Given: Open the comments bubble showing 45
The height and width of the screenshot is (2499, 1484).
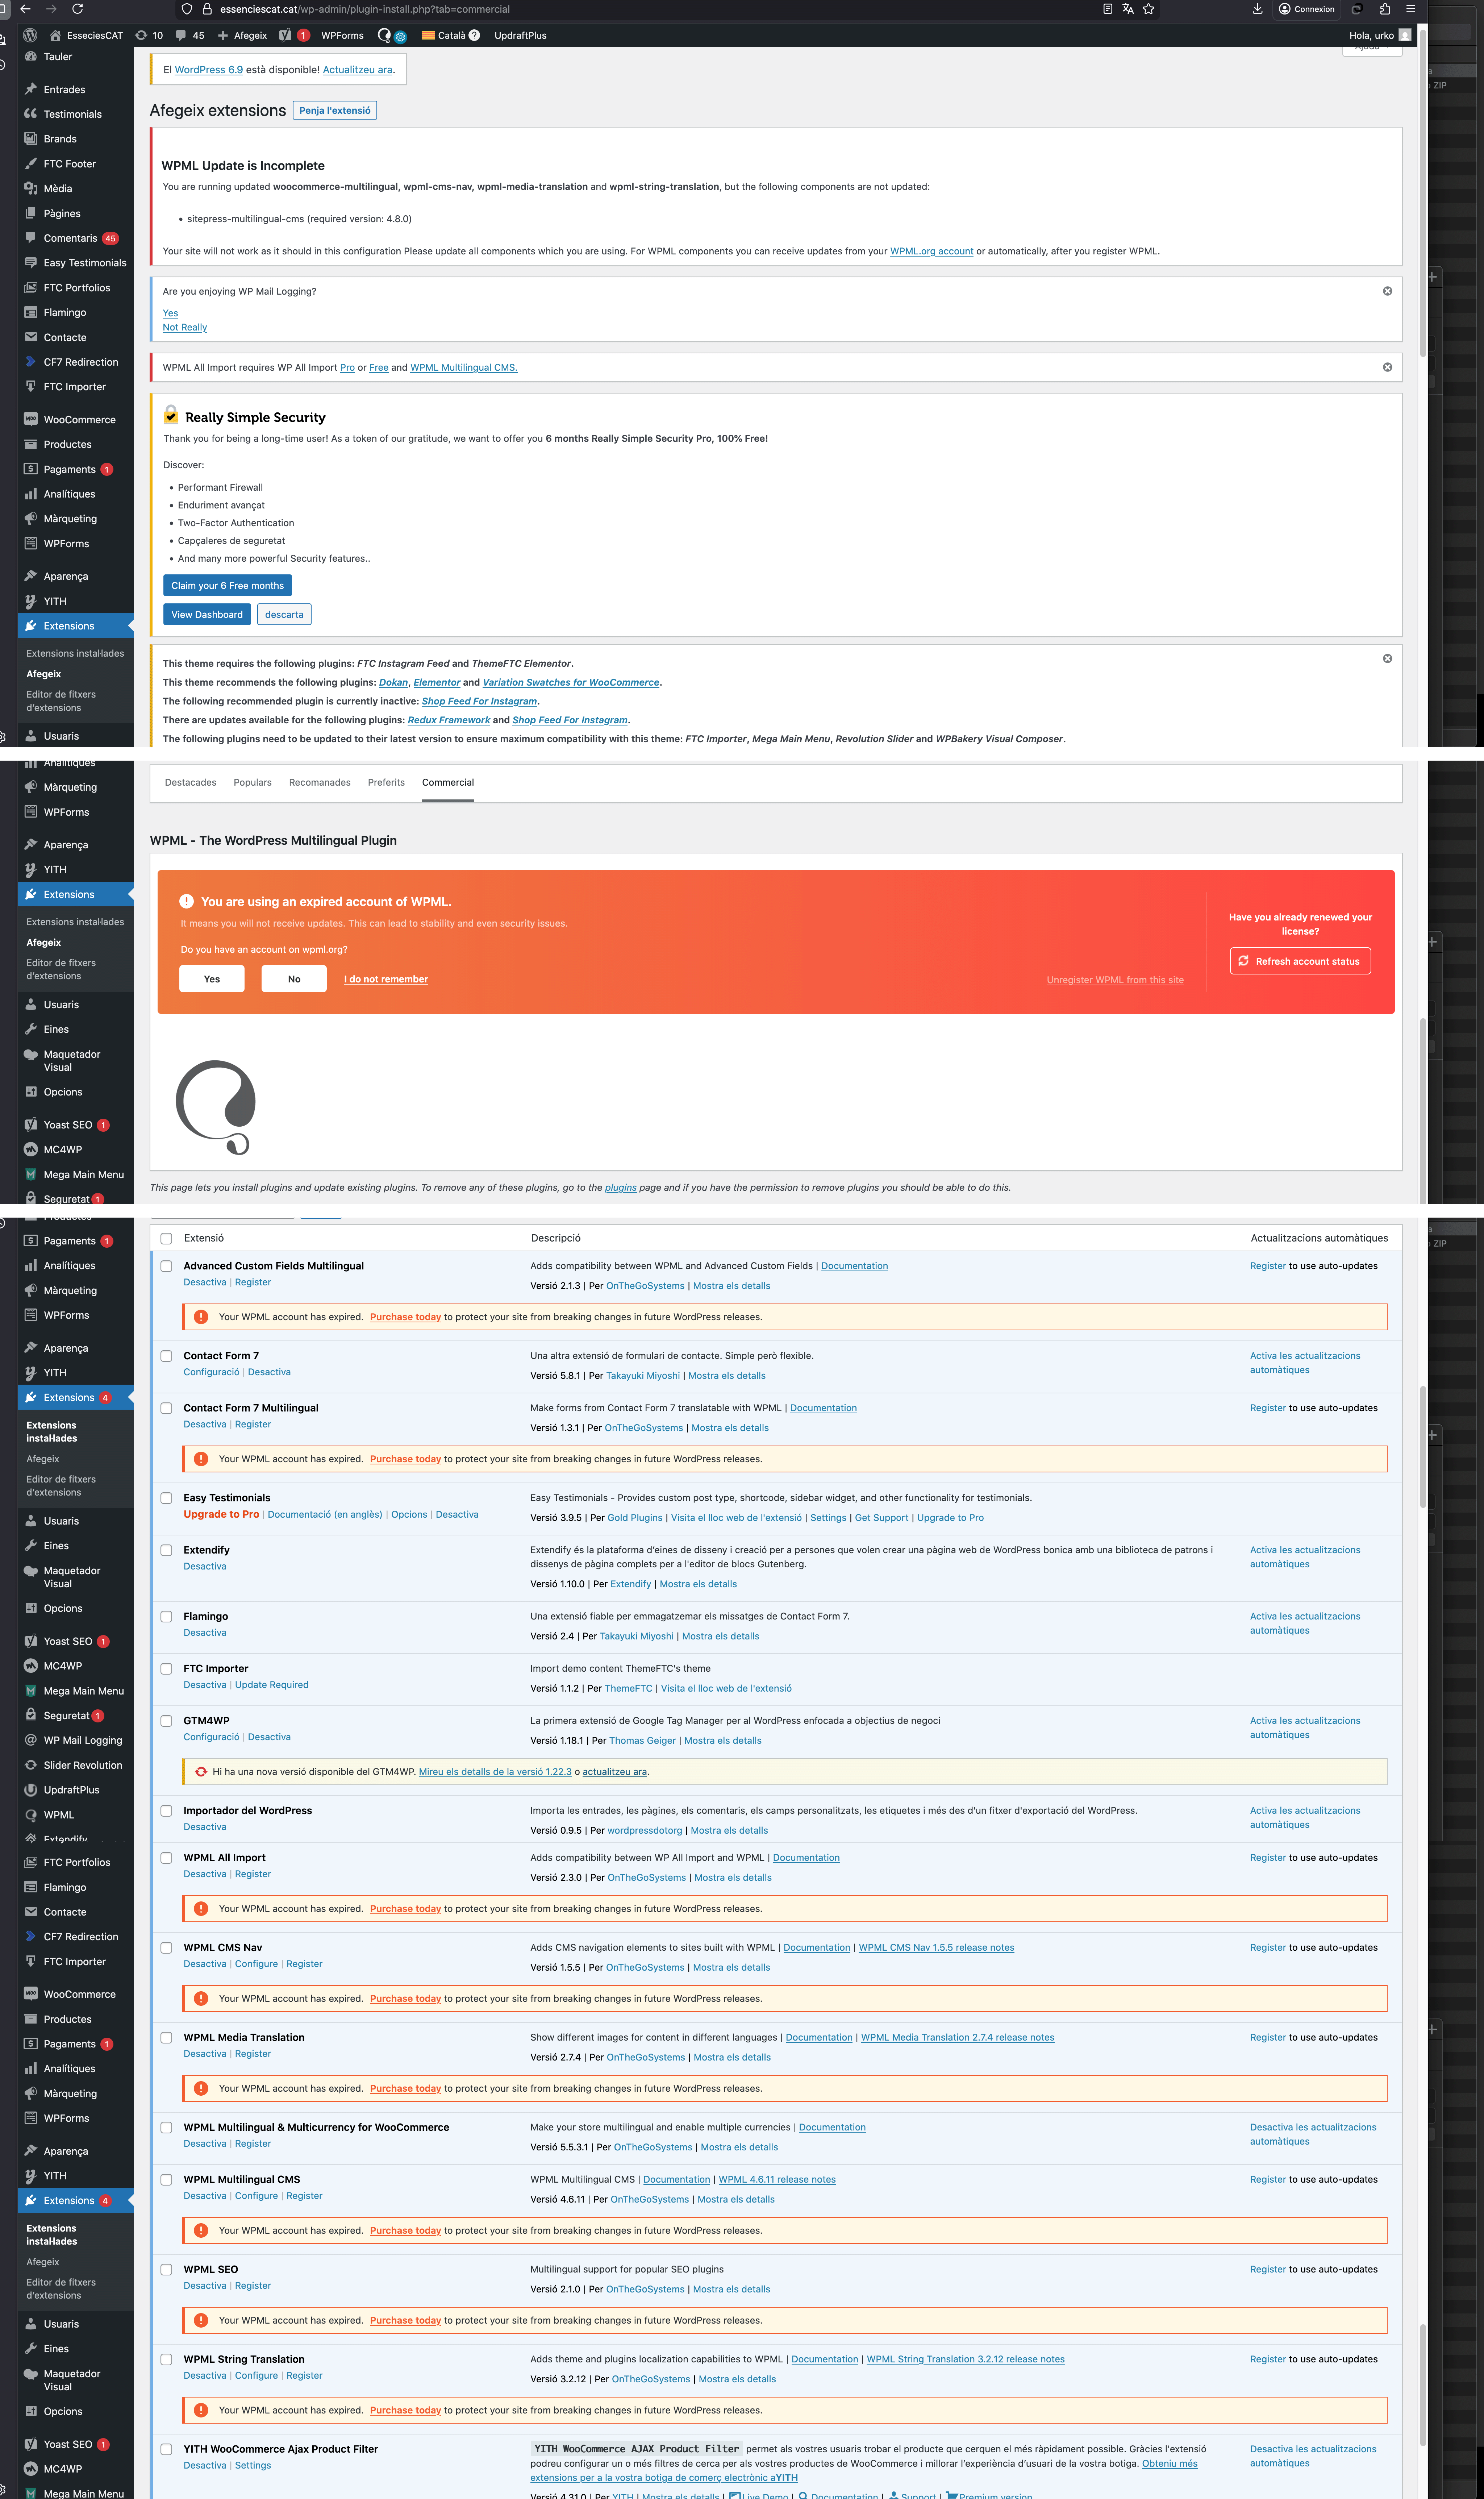Looking at the screenshot, I should (x=190, y=35).
